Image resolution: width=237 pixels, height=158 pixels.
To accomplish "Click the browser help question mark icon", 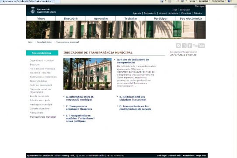I will [229, 1].
